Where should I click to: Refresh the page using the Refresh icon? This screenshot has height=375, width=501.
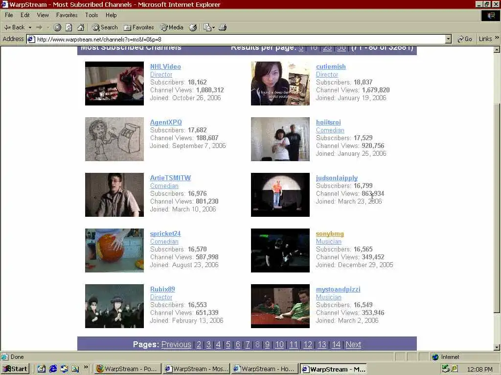[x=69, y=27]
